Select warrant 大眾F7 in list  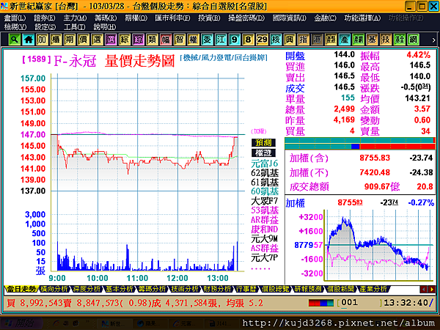pos(264,201)
